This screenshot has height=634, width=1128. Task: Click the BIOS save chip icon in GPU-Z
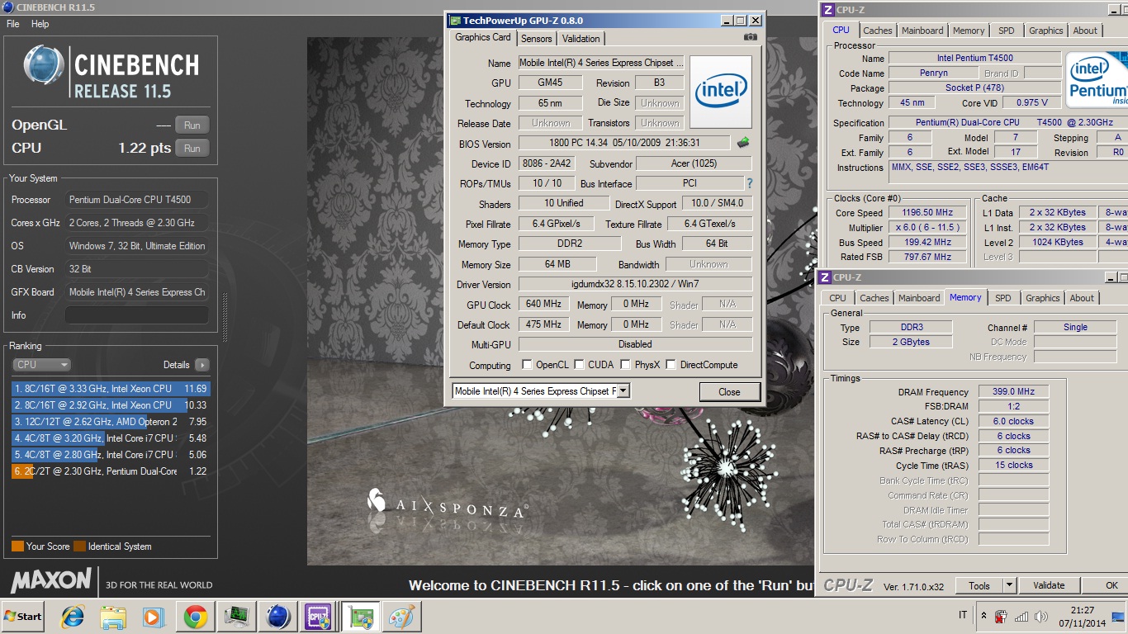pos(743,143)
